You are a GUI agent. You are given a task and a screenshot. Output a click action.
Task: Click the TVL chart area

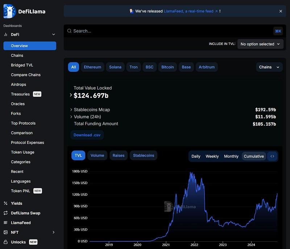point(183,206)
